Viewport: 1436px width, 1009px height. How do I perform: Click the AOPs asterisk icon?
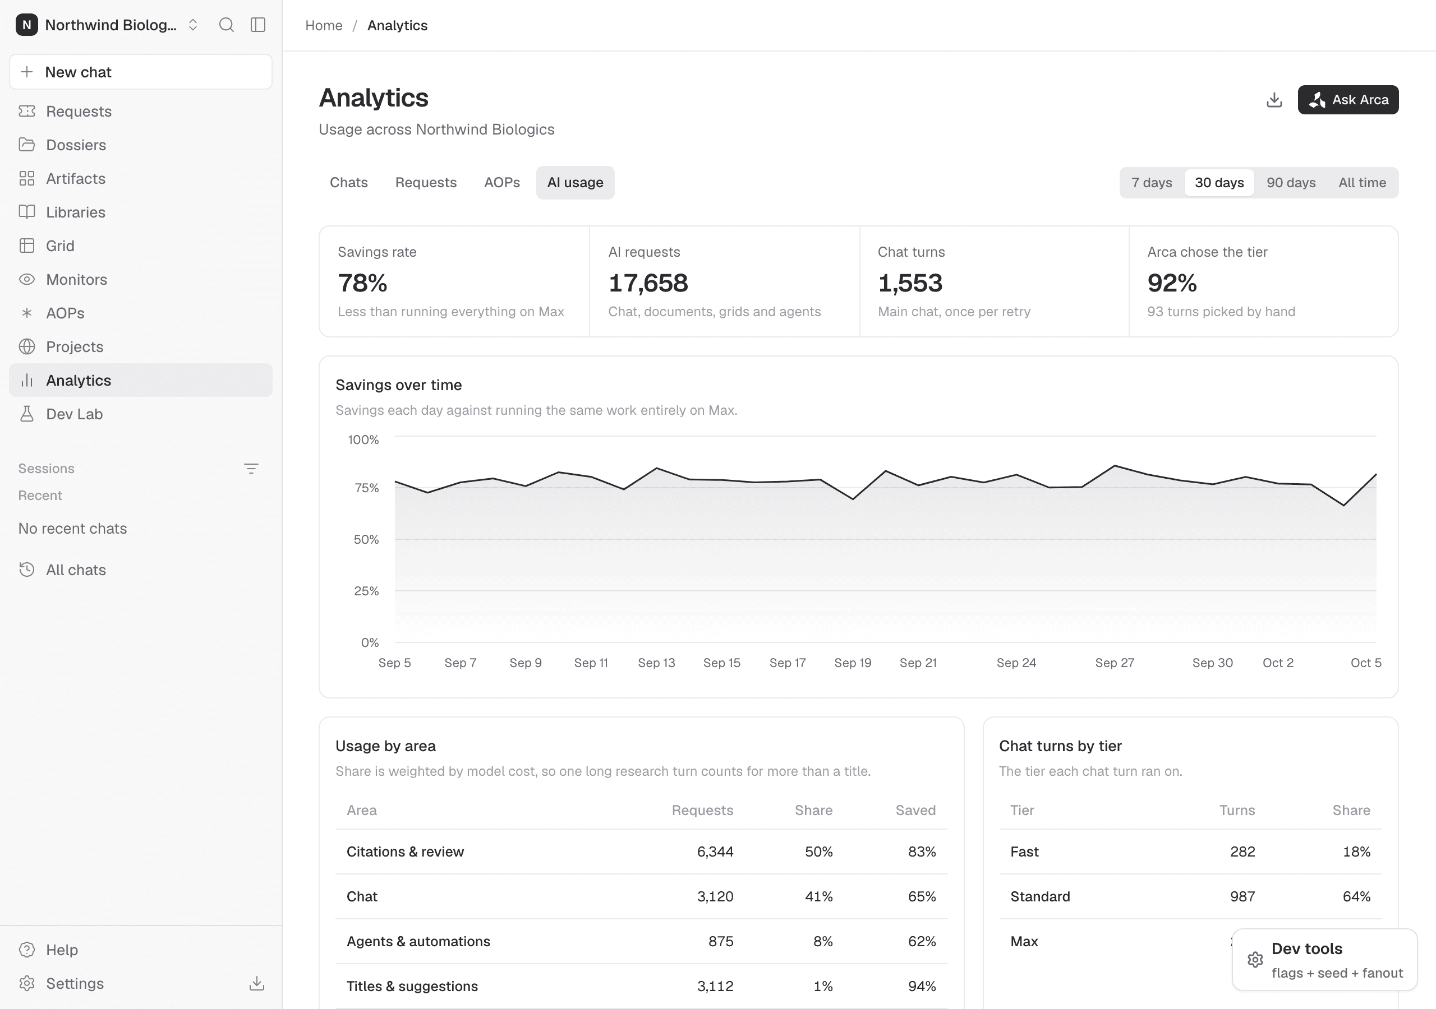pos(27,313)
